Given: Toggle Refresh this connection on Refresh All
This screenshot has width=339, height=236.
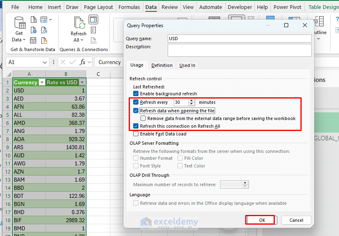Looking at the screenshot, I should [x=136, y=126].
